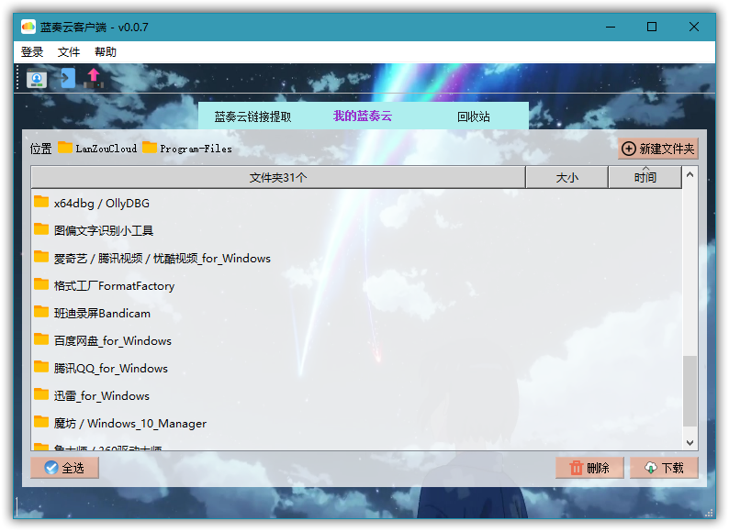The width and height of the screenshot is (729, 532).
Task: Click the list scrollbar down arrow
Action: pos(690,443)
